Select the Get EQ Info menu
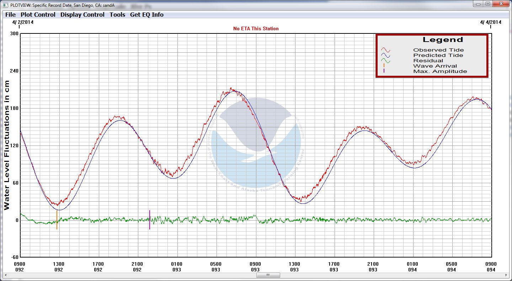 pyautogui.click(x=147, y=15)
